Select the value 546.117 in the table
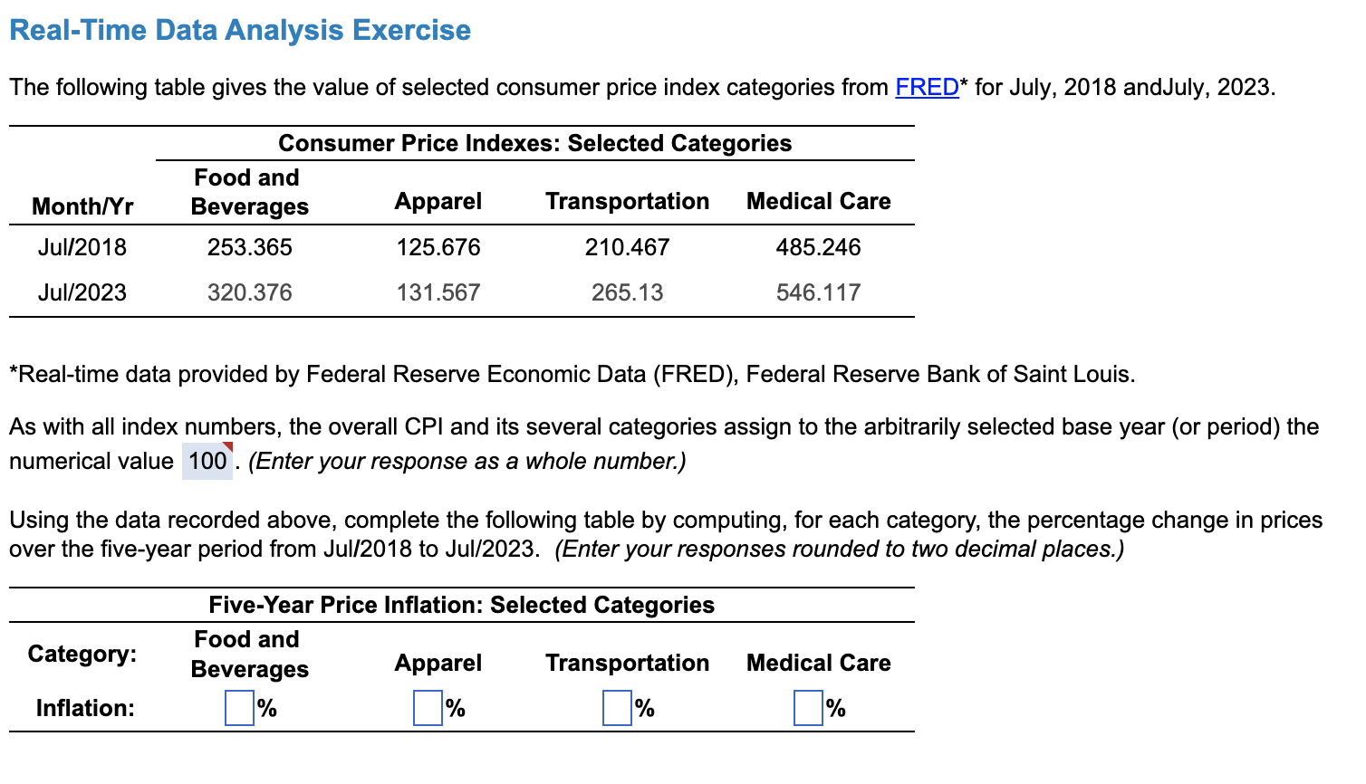The height and width of the screenshot is (784, 1366). coord(817,292)
